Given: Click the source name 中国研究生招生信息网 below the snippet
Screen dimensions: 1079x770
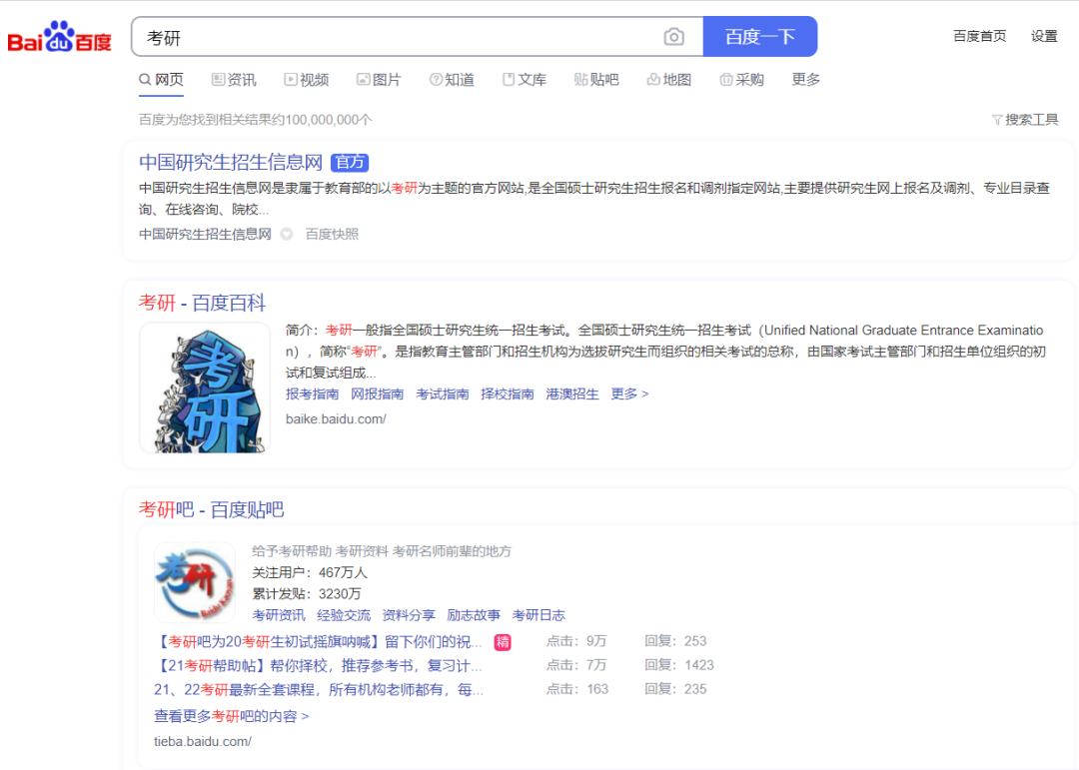Looking at the screenshot, I should pyautogui.click(x=205, y=234).
